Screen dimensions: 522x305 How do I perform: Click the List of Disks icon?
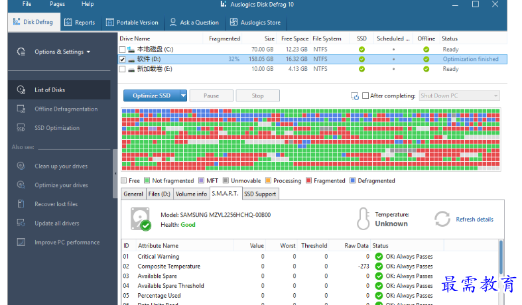point(21,90)
